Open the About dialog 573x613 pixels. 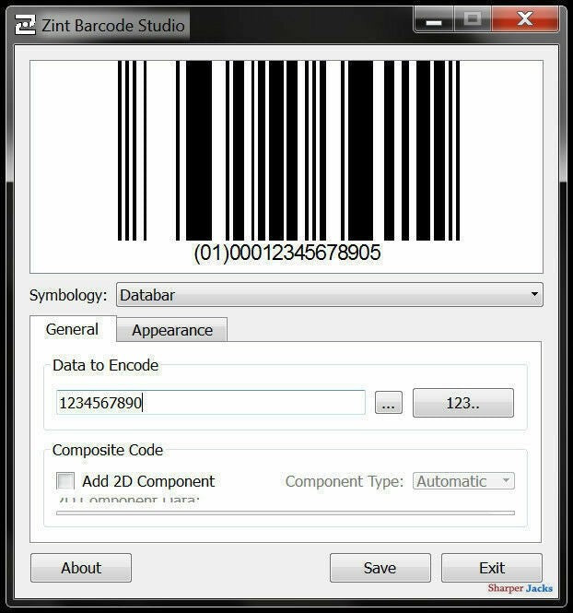81,568
